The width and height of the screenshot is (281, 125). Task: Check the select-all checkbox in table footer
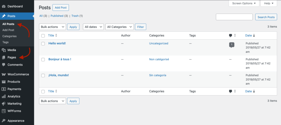coord(43,92)
